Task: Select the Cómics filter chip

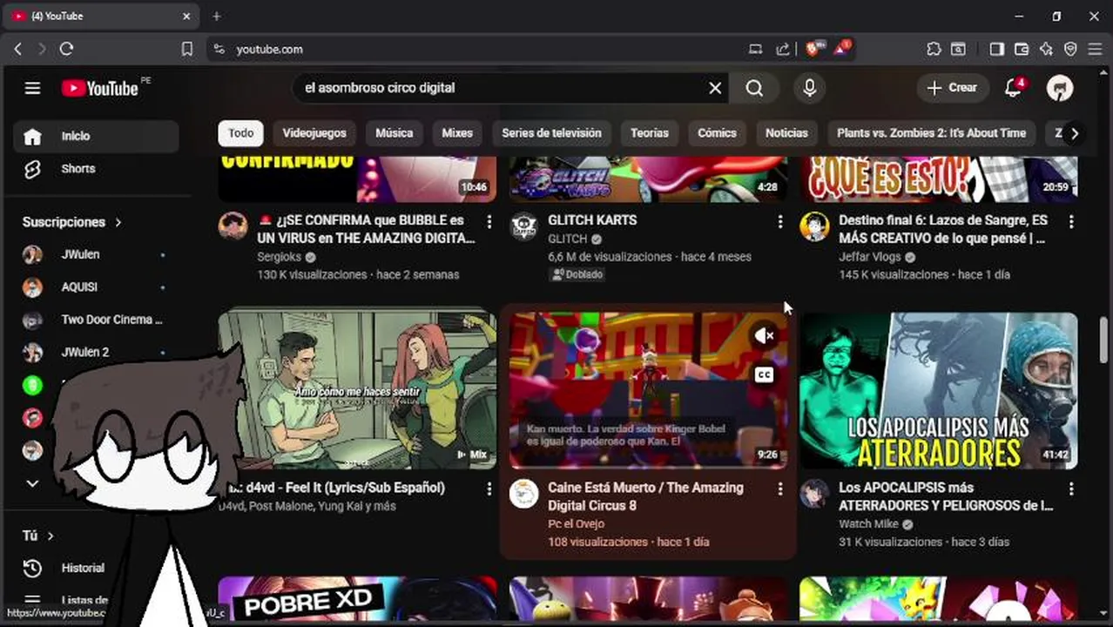Action: tap(717, 133)
